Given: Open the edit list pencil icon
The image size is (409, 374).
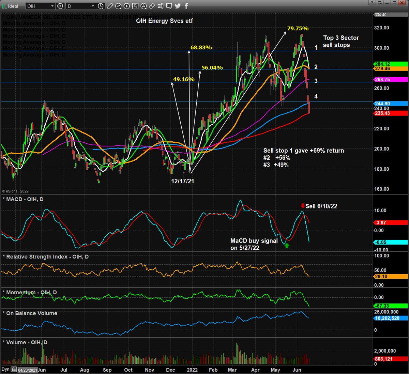Looking at the screenshot, I should [x=161, y=6].
